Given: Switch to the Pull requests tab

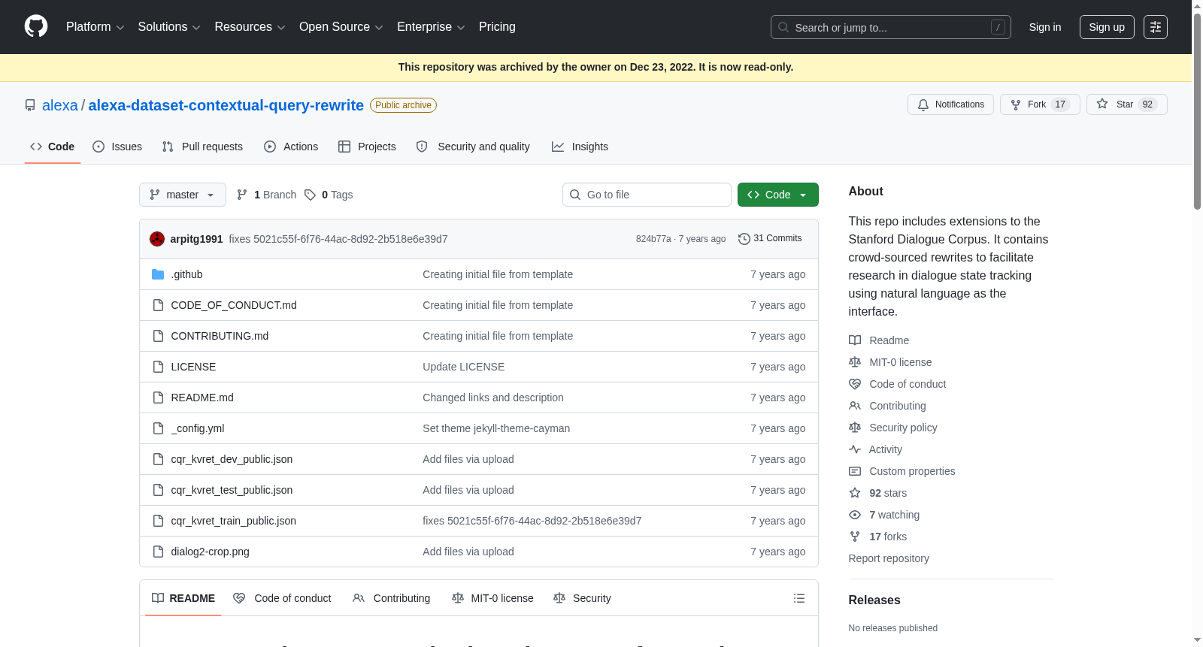Looking at the screenshot, I should [202, 147].
